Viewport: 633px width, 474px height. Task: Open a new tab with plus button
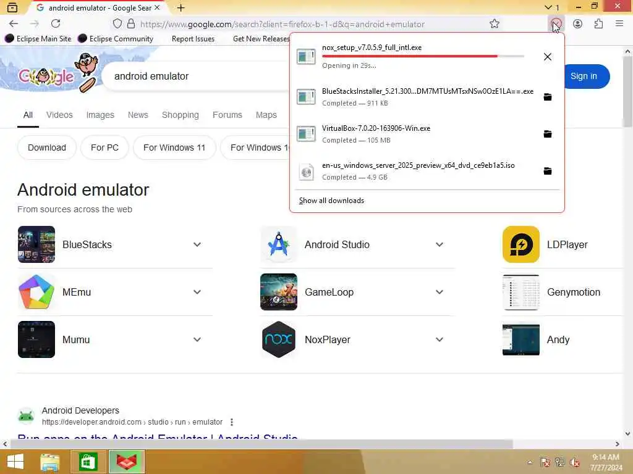(181, 7)
